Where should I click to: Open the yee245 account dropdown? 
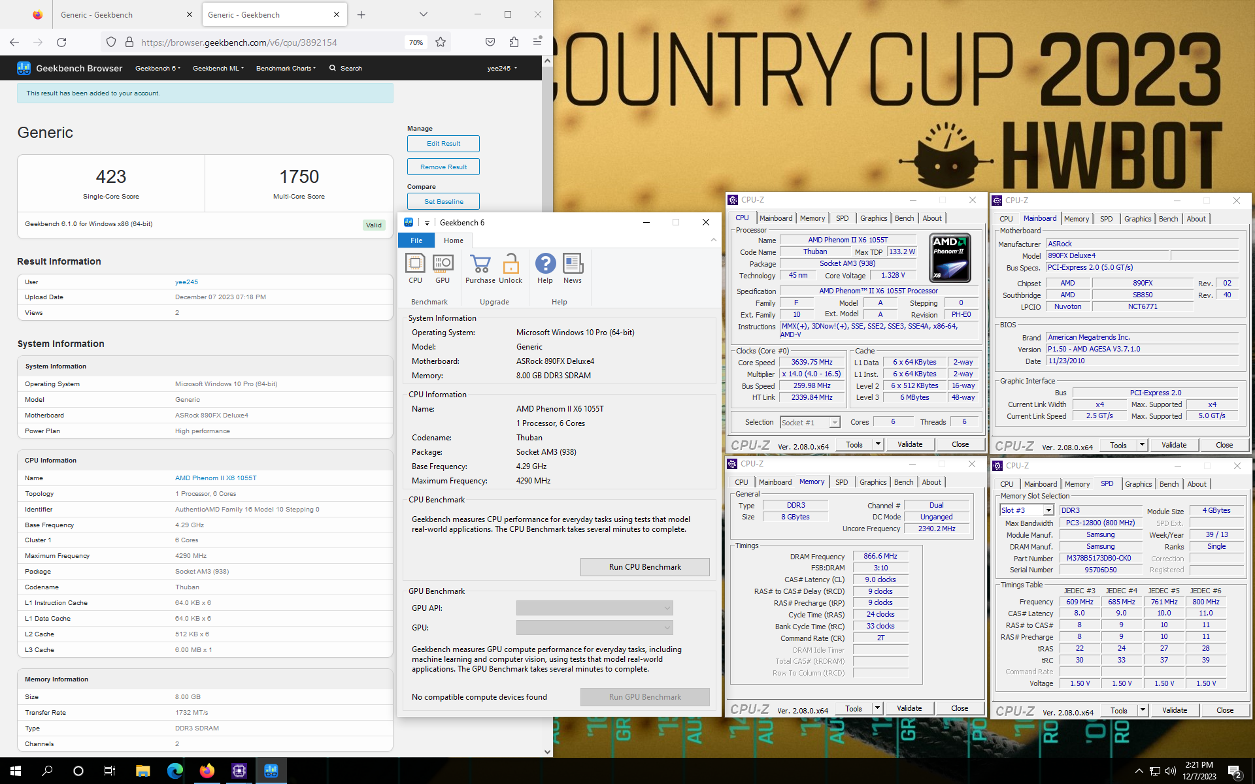[502, 68]
